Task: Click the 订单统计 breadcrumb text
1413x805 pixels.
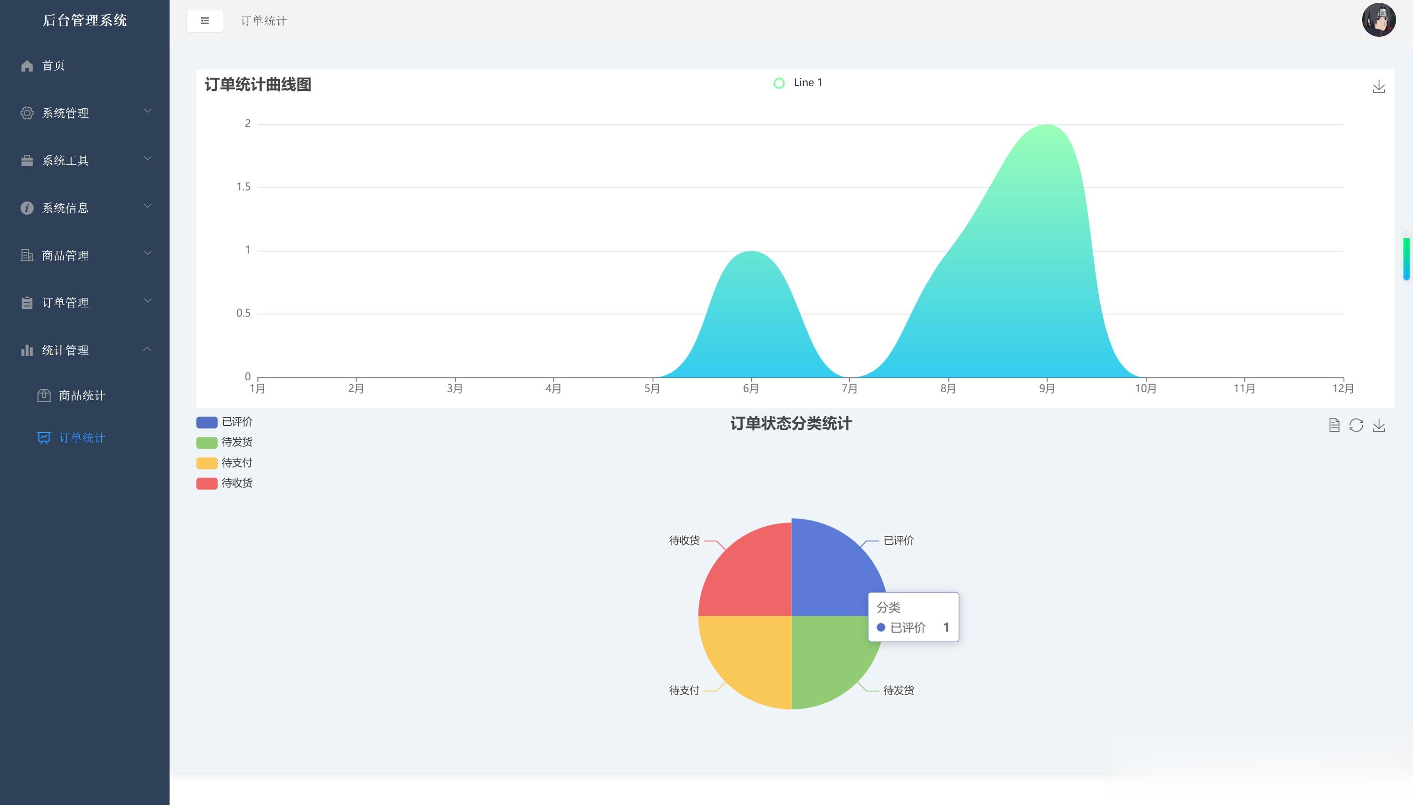Action: 264,21
